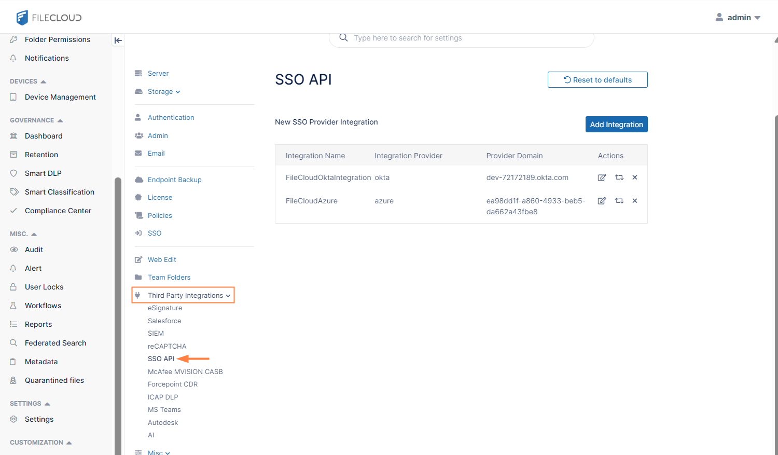Screen dimensions: 778x455
Task: Remove the FileCloudOktaIntegration row
Action: (x=634, y=177)
